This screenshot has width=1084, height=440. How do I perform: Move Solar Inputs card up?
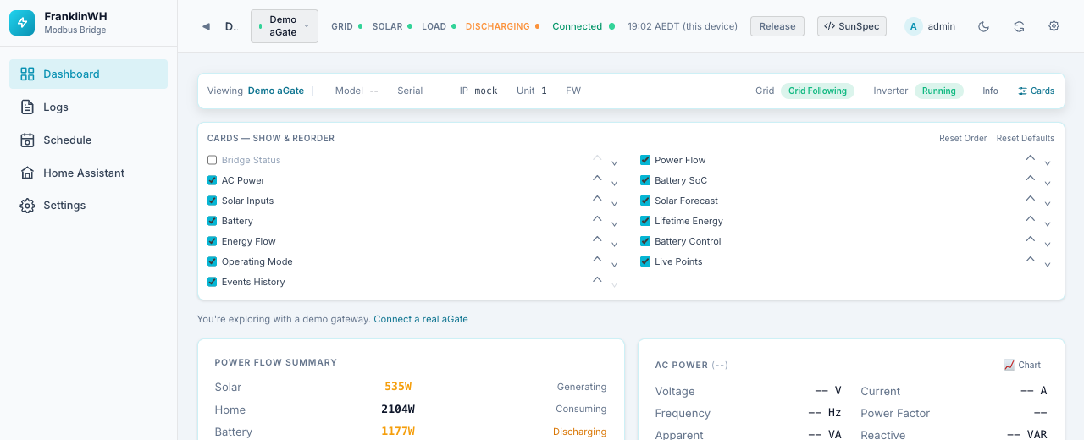tap(597, 199)
